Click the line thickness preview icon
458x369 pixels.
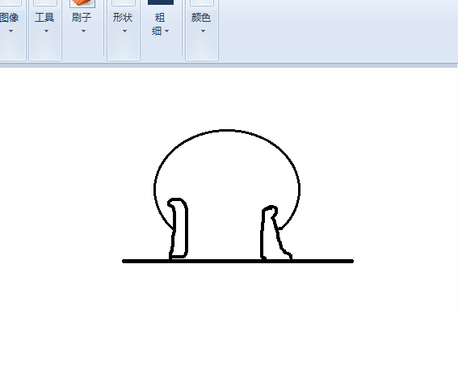[x=161, y=2]
